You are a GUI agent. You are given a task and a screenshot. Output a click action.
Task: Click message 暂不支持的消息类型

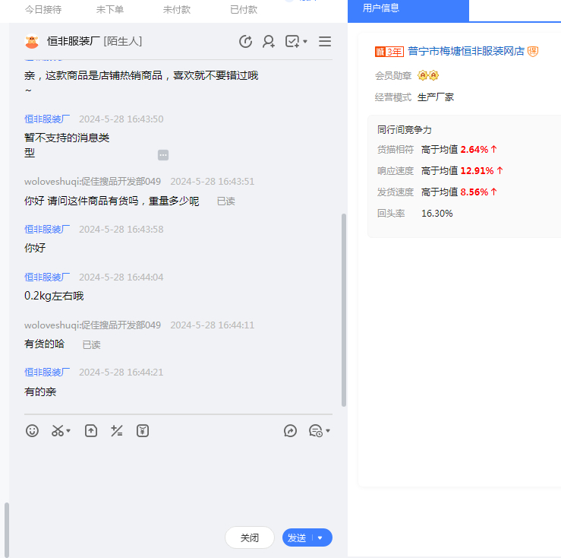[67, 145]
